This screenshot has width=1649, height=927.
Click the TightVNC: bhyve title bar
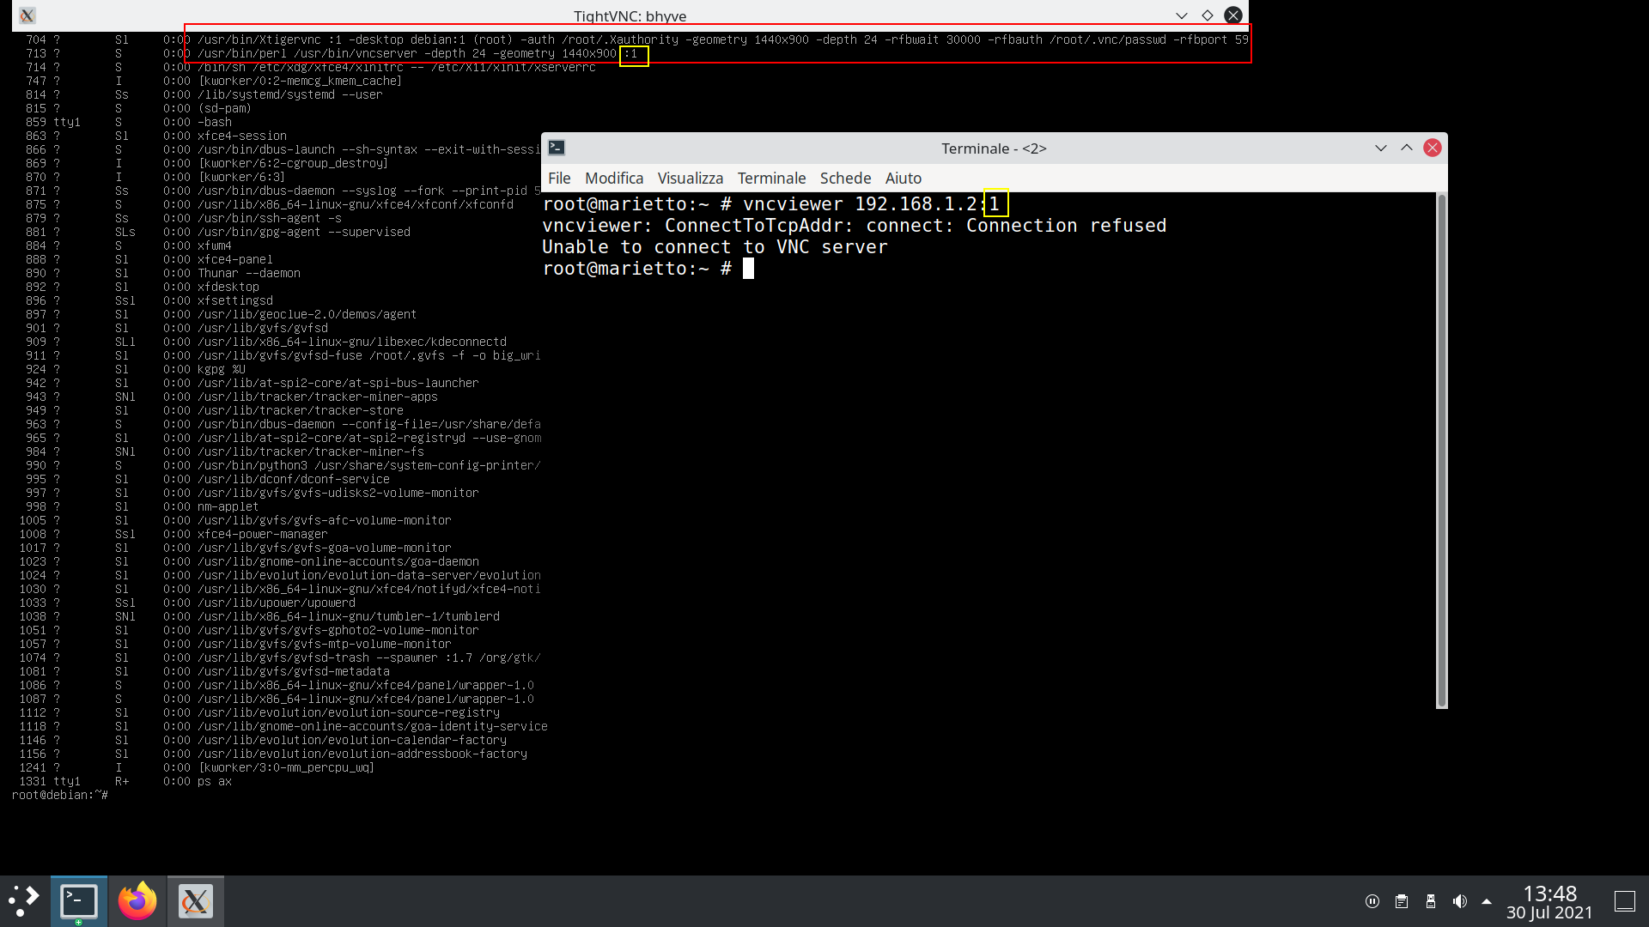tap(630, 15)
